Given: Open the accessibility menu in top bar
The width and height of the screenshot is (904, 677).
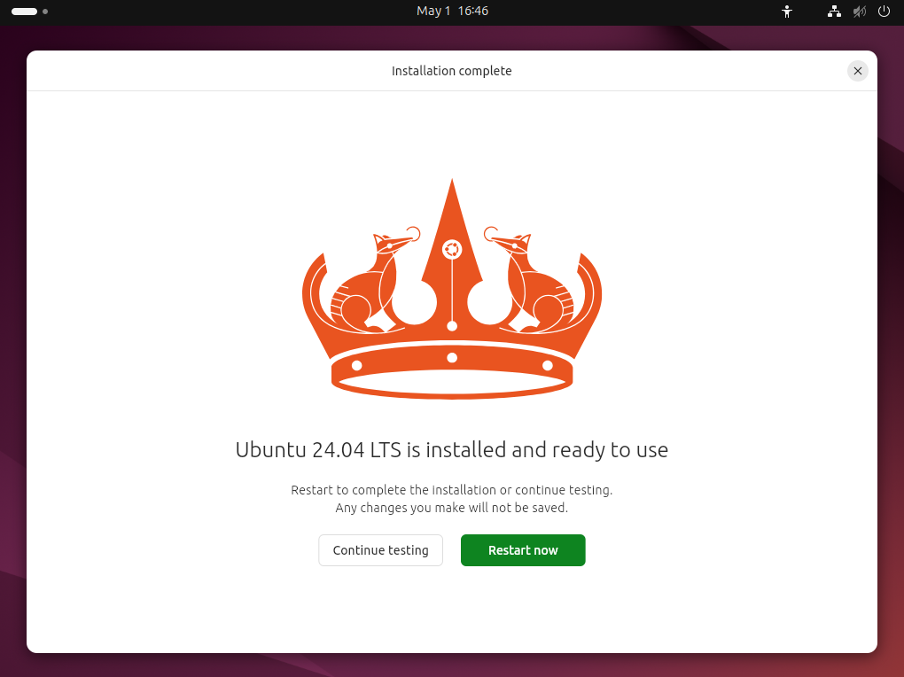Looking at the screenshot, I should (x=786, y=12).
